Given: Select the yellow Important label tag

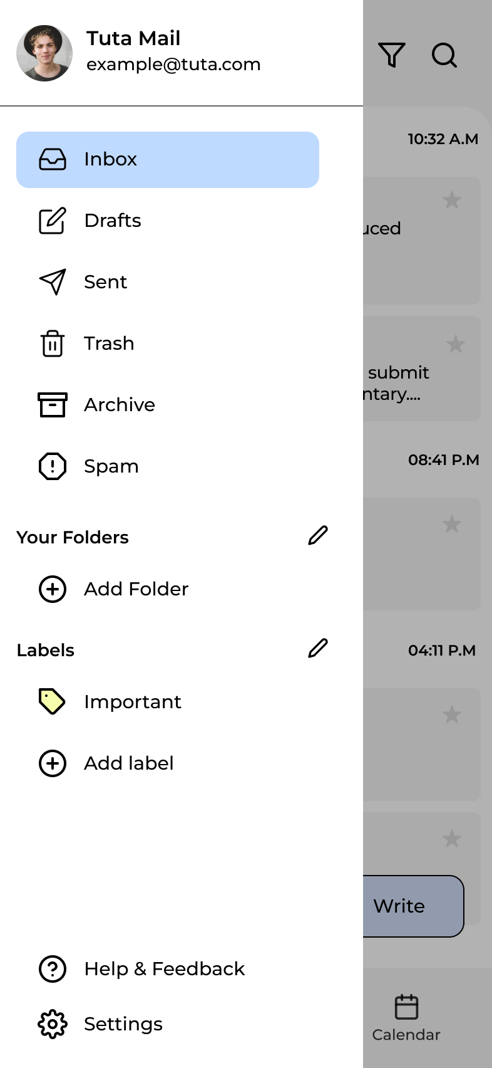Looking at the screenshot, I should [x=53, y=702].
